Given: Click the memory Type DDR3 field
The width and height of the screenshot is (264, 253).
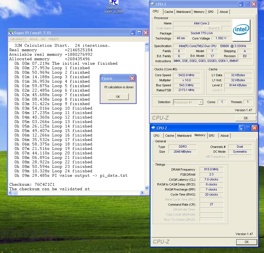Looking at the screenshot, I should click(x=183, y=147).
